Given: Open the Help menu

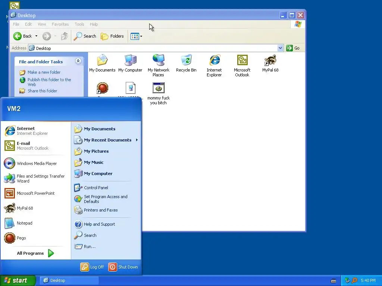Looking at the screenshot, I should click(x=94, y=24).
